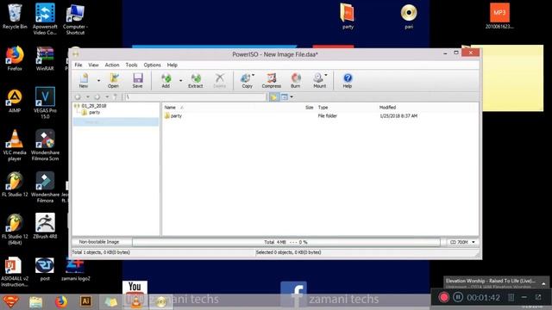Click the Adobe Illustrator taskbar icon
552x310 pixels.
[x=86, y=301]
